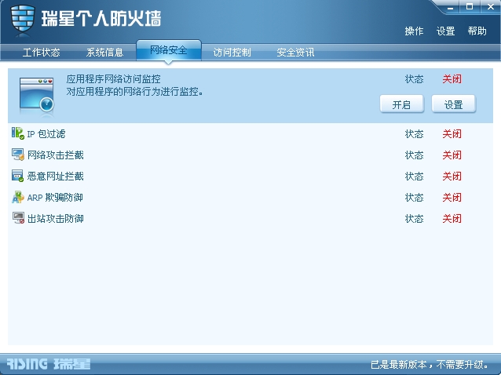The image size is (501, 375).
Task: Open the 帮助 menu
Action: coord(477,31)
